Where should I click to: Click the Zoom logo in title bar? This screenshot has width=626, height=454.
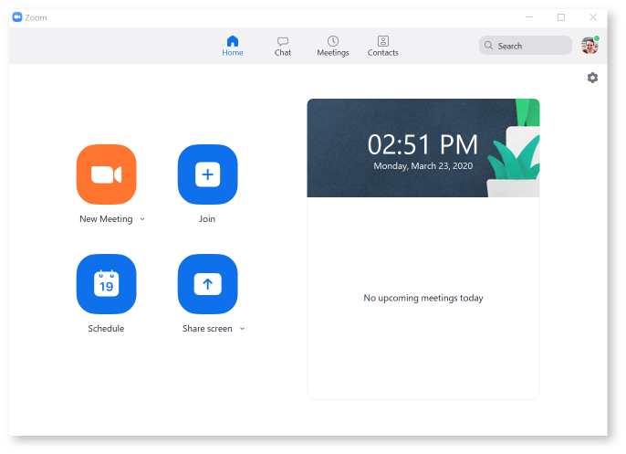coord(17,17)
